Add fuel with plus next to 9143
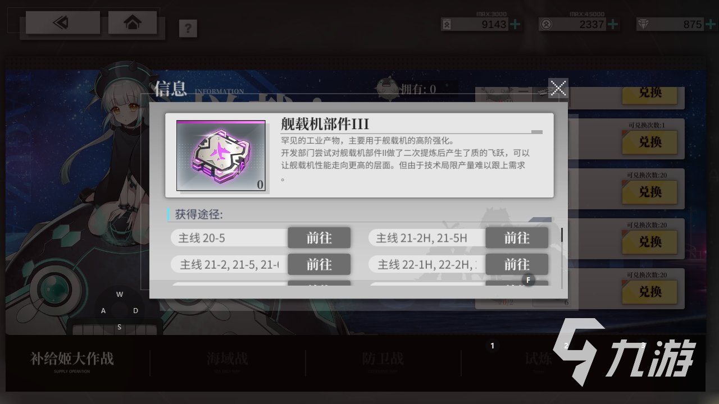This screenshot has width=719, height=404. (x=515, y=24)
